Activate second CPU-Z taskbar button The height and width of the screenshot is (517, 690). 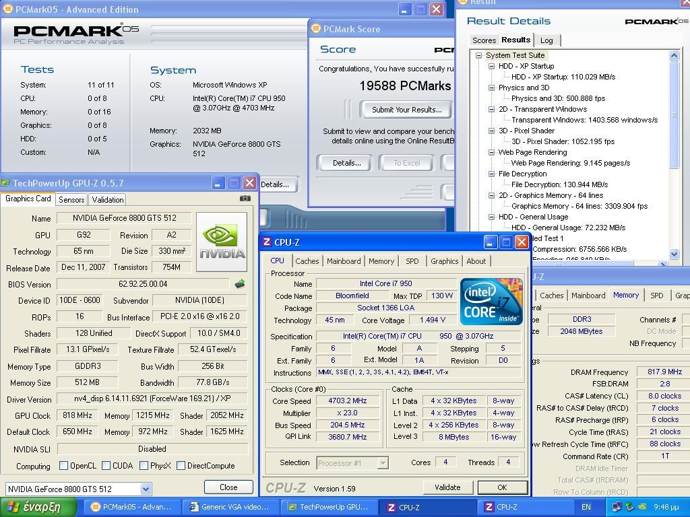526,508
